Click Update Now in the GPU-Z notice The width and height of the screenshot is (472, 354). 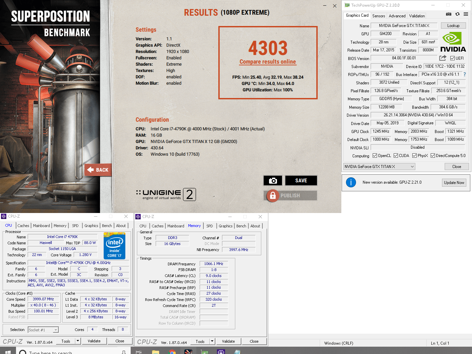(x=454, y=183)
